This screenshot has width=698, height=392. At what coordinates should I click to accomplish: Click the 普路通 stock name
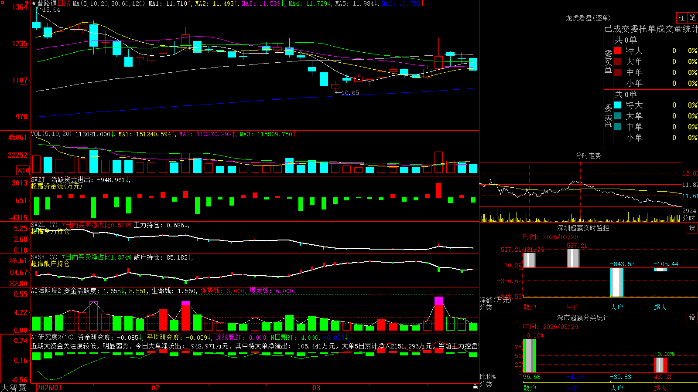click(x=47, y=3)
